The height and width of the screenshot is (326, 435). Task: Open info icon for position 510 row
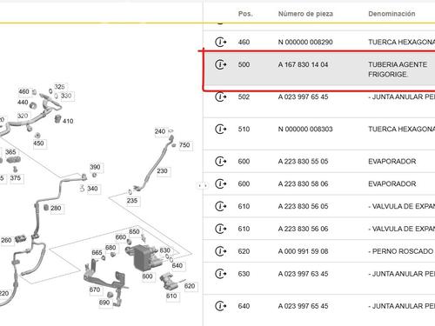coord(221,129)
